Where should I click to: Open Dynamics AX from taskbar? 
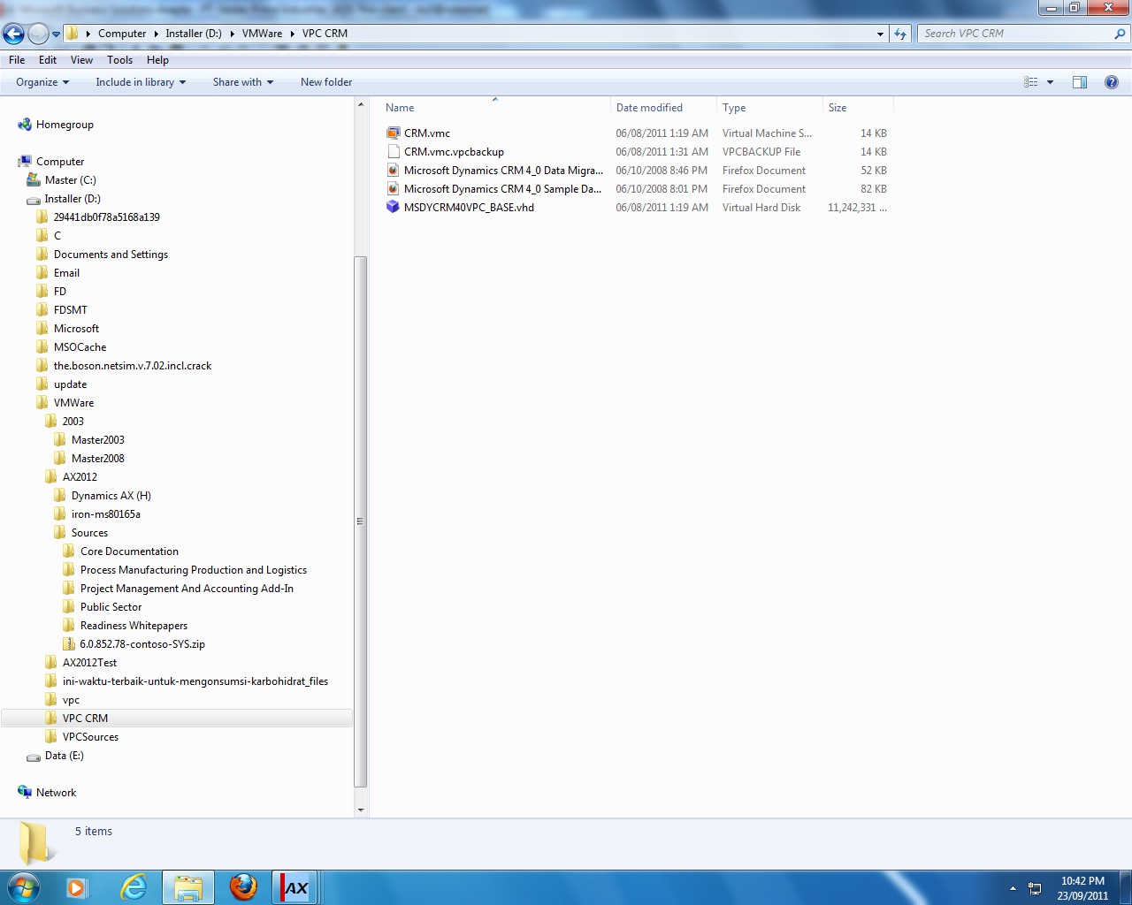coord(294,887)
